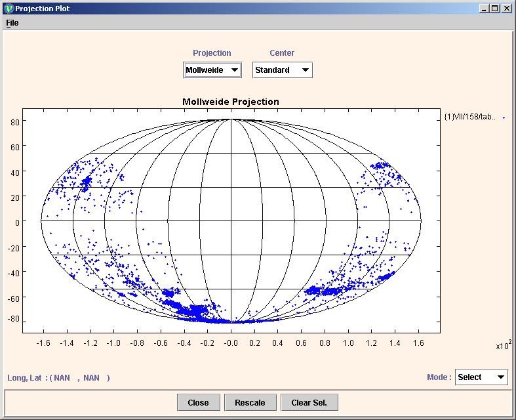Viewport: 516px width, 420px height.
Task: Close the window using title bar X
Action: pyautogui.click(x=507, y=9)
